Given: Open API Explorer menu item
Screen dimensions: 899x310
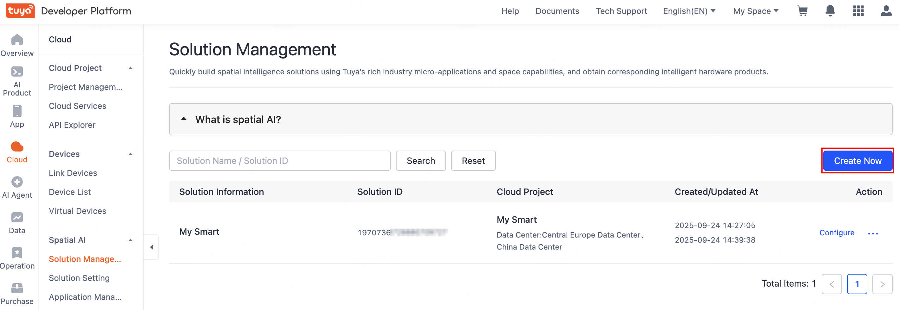Looking at the screenshot, I should click(72, 125).
